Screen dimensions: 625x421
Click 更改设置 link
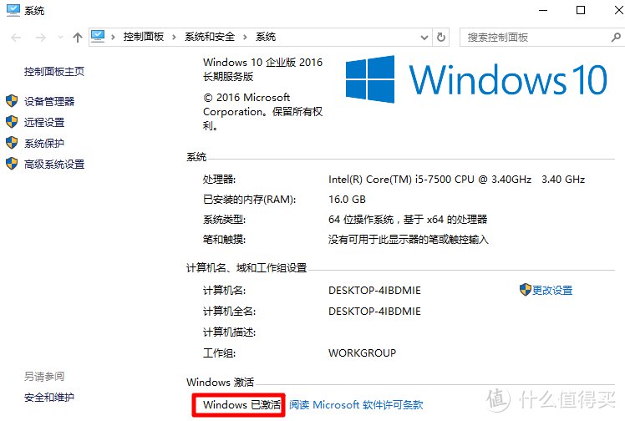click(552, 291)
